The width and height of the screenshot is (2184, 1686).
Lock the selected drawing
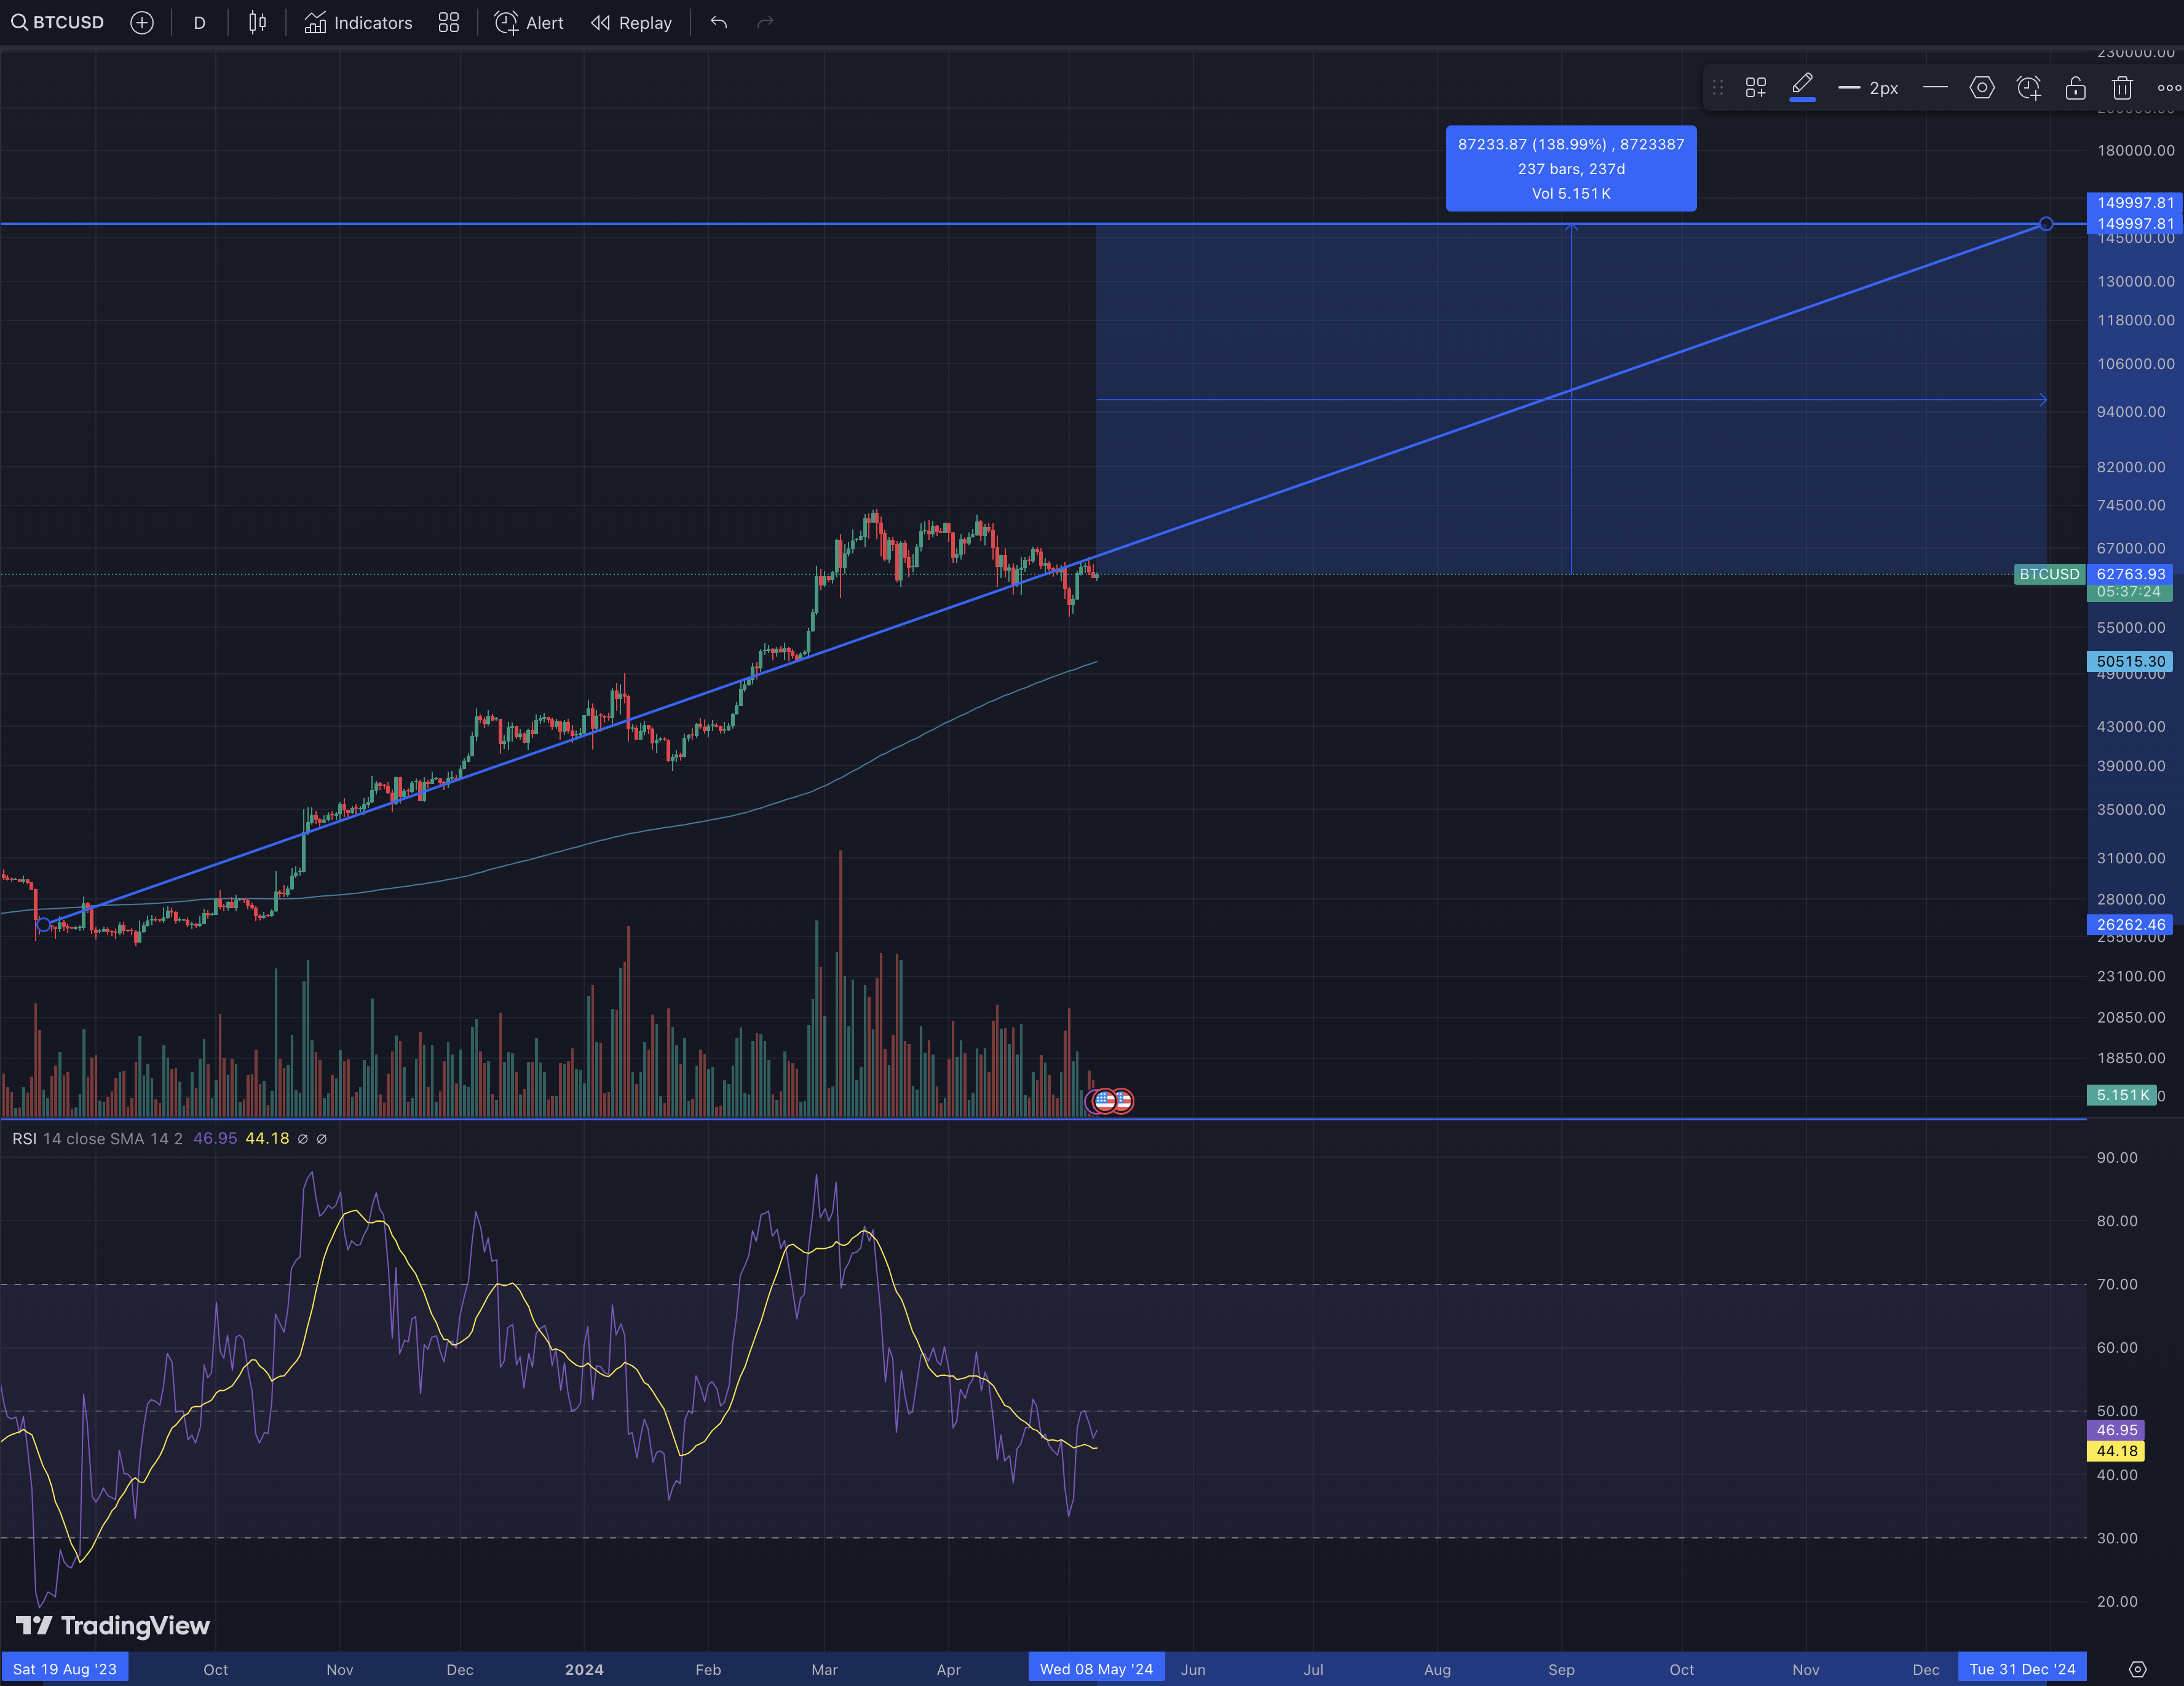click(2076, 88)
